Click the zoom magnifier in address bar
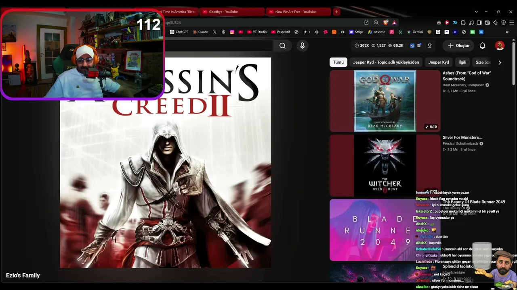 click(x=376, y=23)
